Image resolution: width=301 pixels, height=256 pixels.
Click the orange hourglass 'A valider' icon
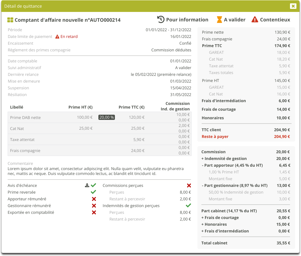point(219,20)
